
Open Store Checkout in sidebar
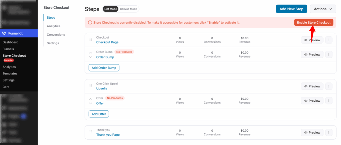[x=14, y=56]
